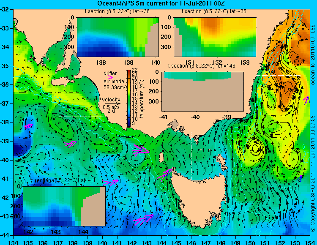This screenshot has height=245, width=317.
Task: Click the "134" longitude label on the bottom axis
Action: 14,242
